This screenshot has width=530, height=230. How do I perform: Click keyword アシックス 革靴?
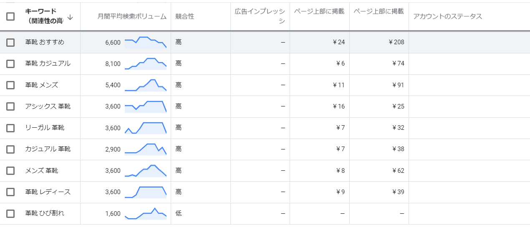click(x=48, y=106)
